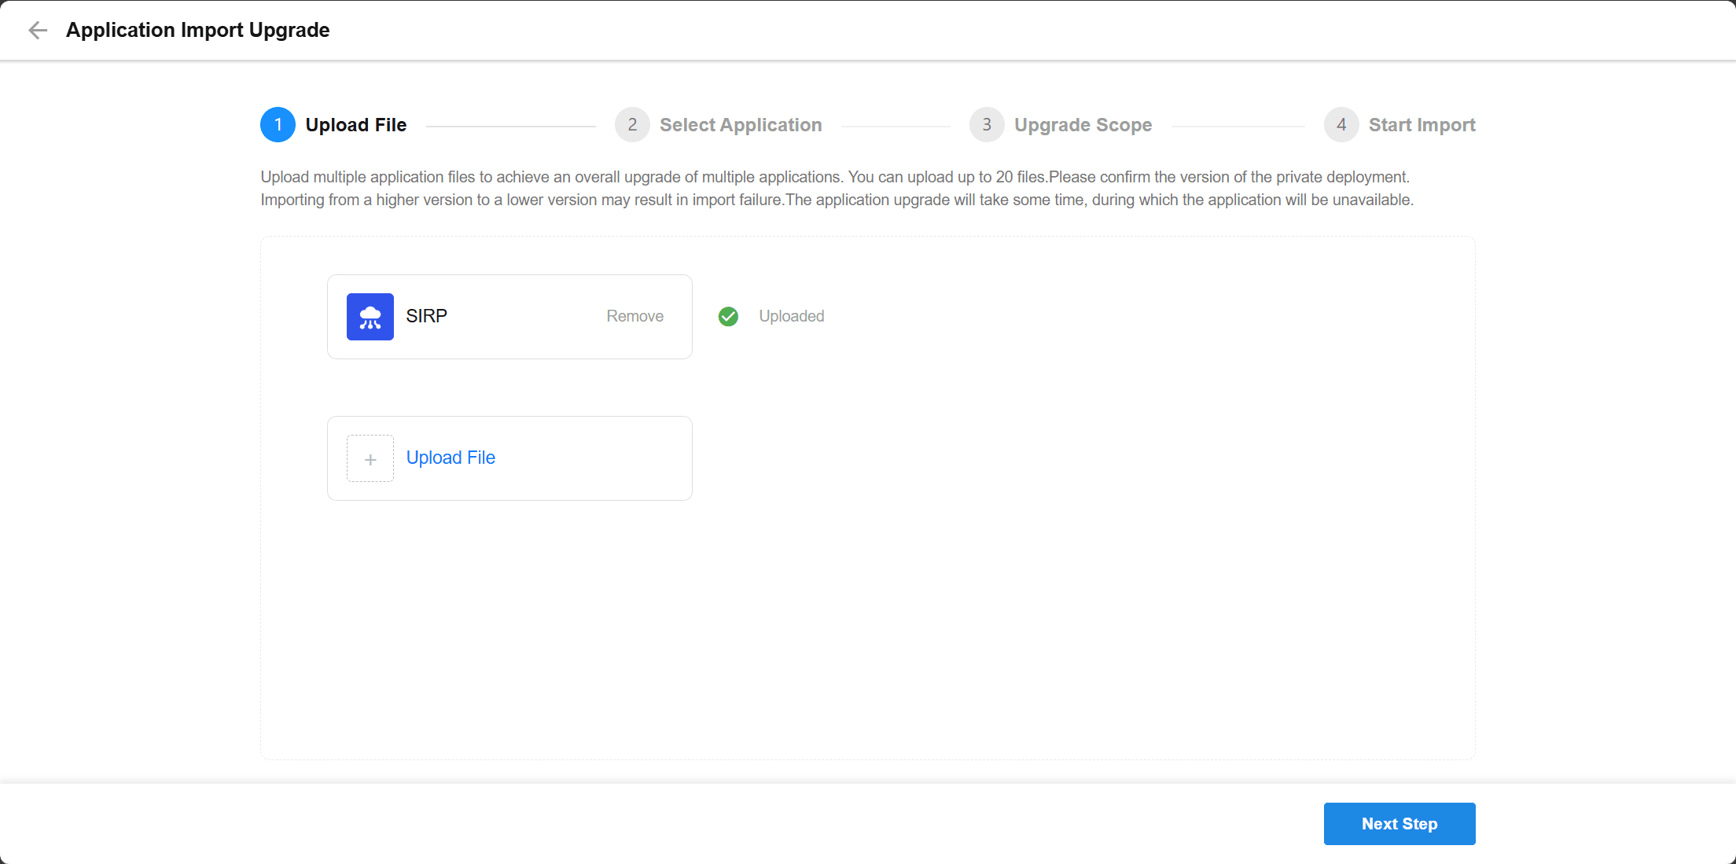This screenshot has width=1736, height=864.
Task: Select the Upgrade Scope step label
Action: (1083, 125)
